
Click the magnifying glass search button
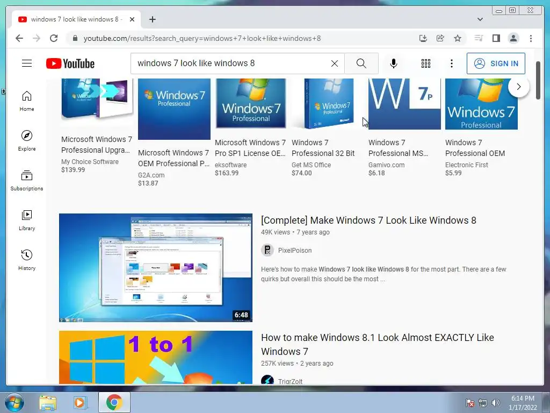pos(361,63)
